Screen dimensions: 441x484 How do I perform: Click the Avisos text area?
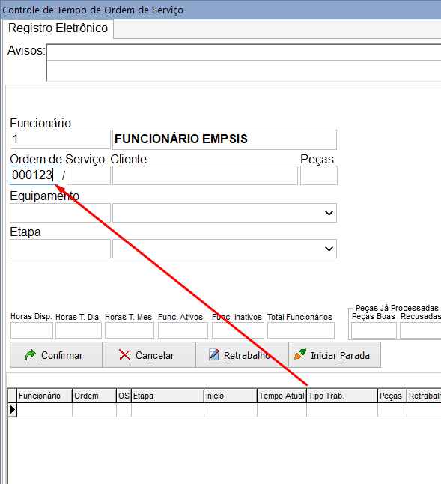(243, 63)
